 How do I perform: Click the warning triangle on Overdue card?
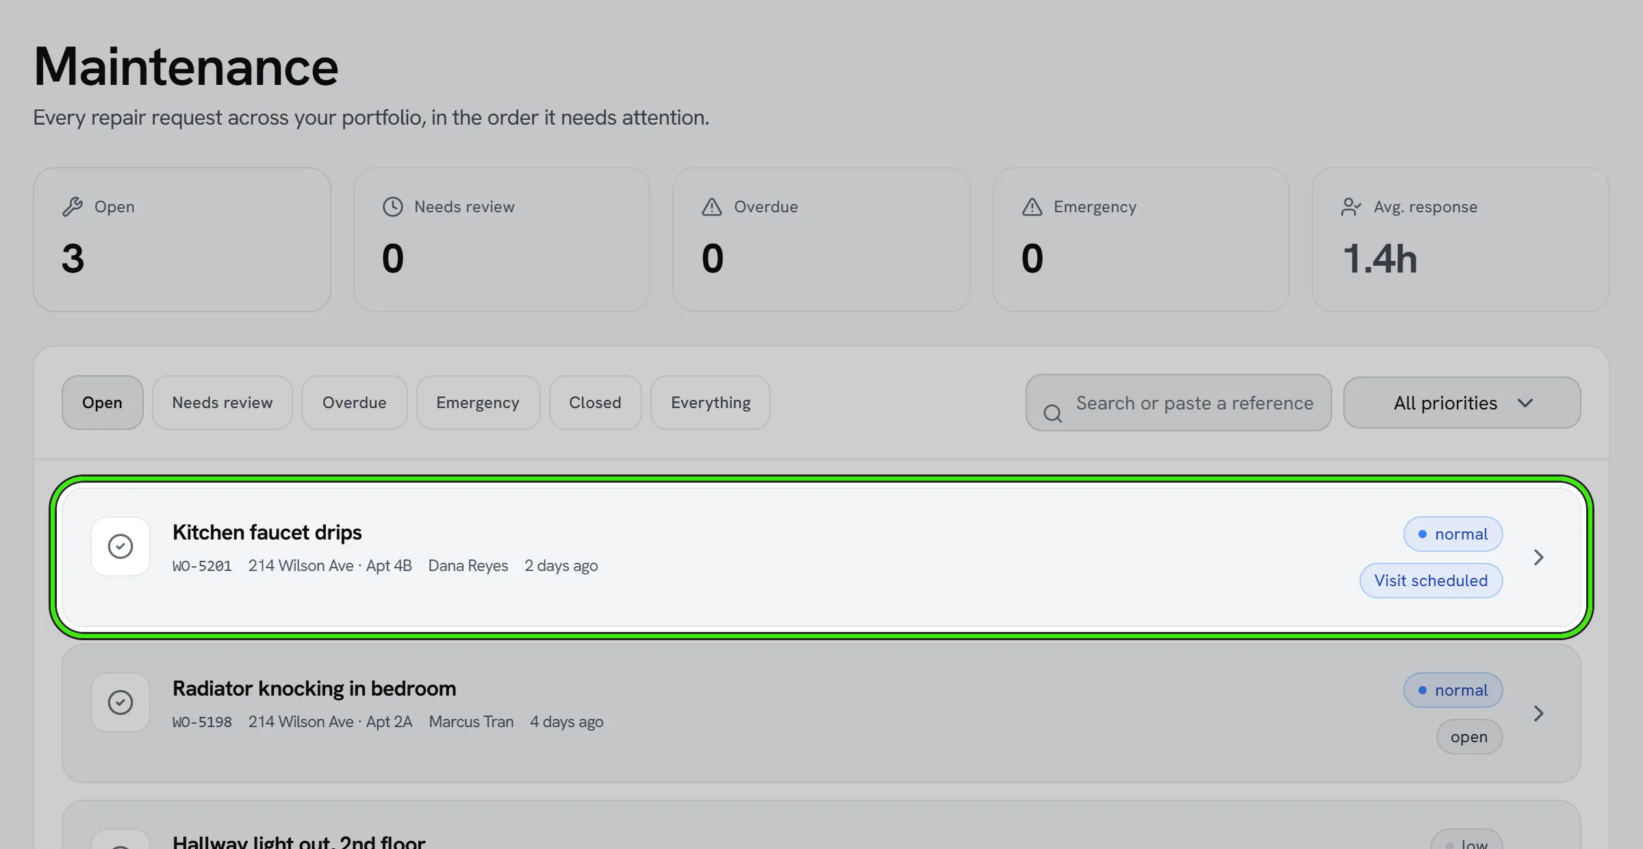point(712,207)
